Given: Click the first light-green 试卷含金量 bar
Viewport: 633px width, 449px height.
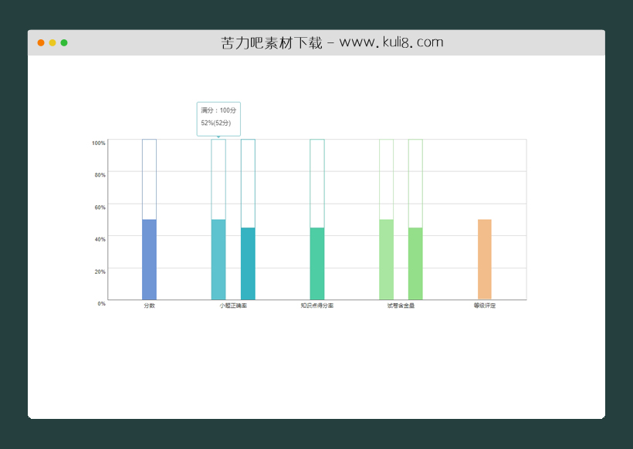Looking at the screenshot, I should tap(386, 259).
